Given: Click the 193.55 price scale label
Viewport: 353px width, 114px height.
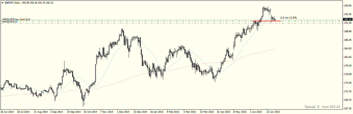Looking at the screenshot, I should [348, 14].
